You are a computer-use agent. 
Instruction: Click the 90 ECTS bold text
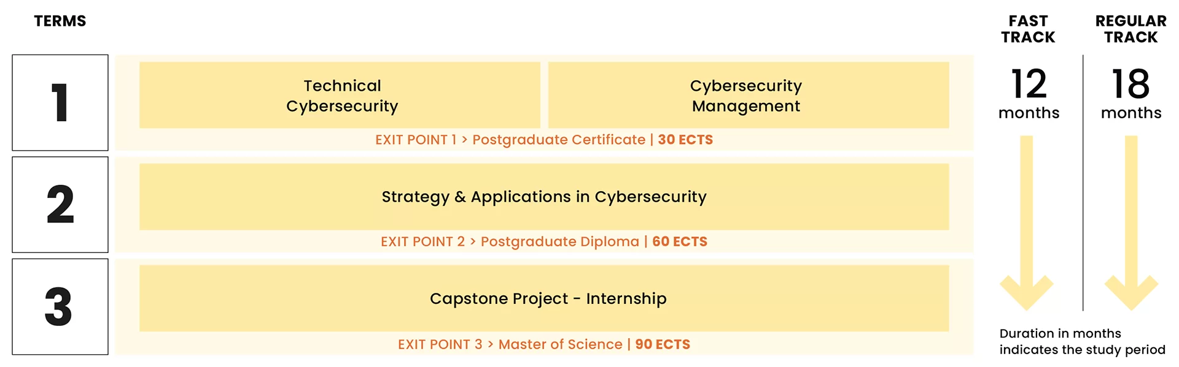(663, 344)
